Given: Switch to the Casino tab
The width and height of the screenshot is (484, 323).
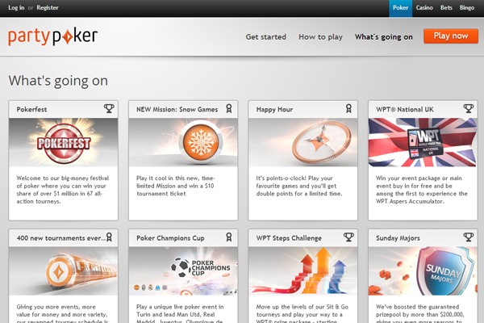Looking at the screenshot, I should (424, 8).
